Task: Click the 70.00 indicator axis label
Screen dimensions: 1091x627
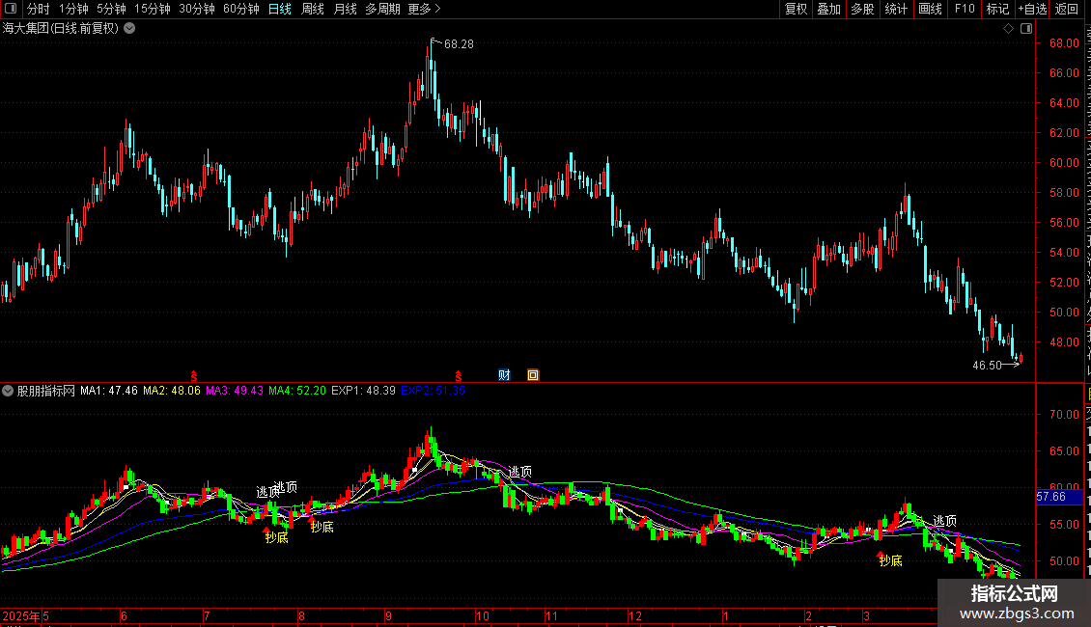Action: 1064,414
